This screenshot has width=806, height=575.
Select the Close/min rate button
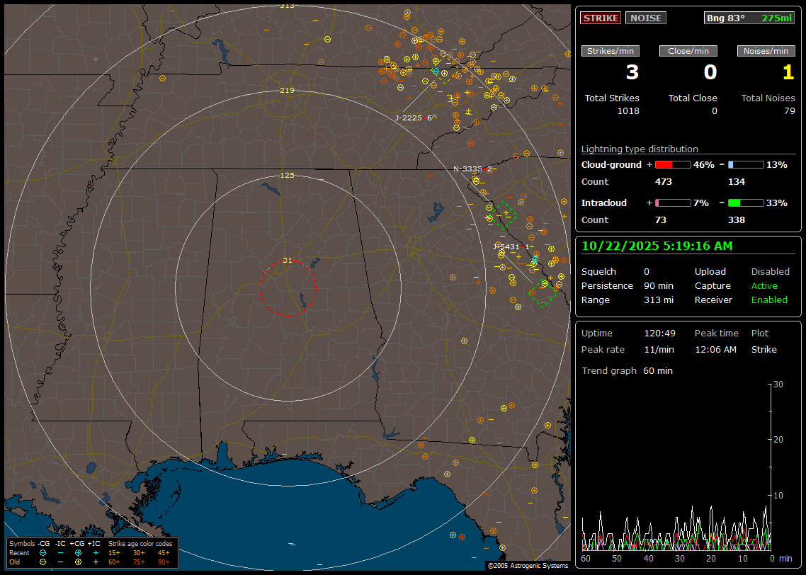tap(688, 51)
